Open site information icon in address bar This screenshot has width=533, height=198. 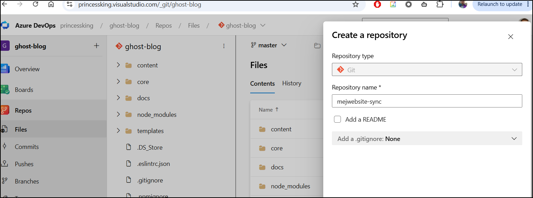pyautogui.click(x=70, y=4)
